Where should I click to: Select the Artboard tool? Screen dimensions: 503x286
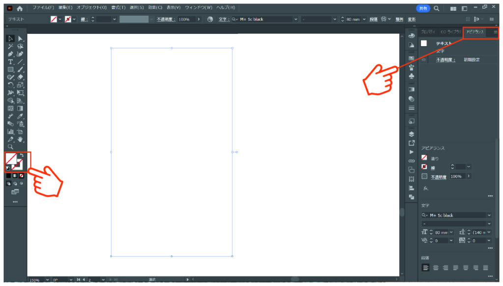(20, 131)
